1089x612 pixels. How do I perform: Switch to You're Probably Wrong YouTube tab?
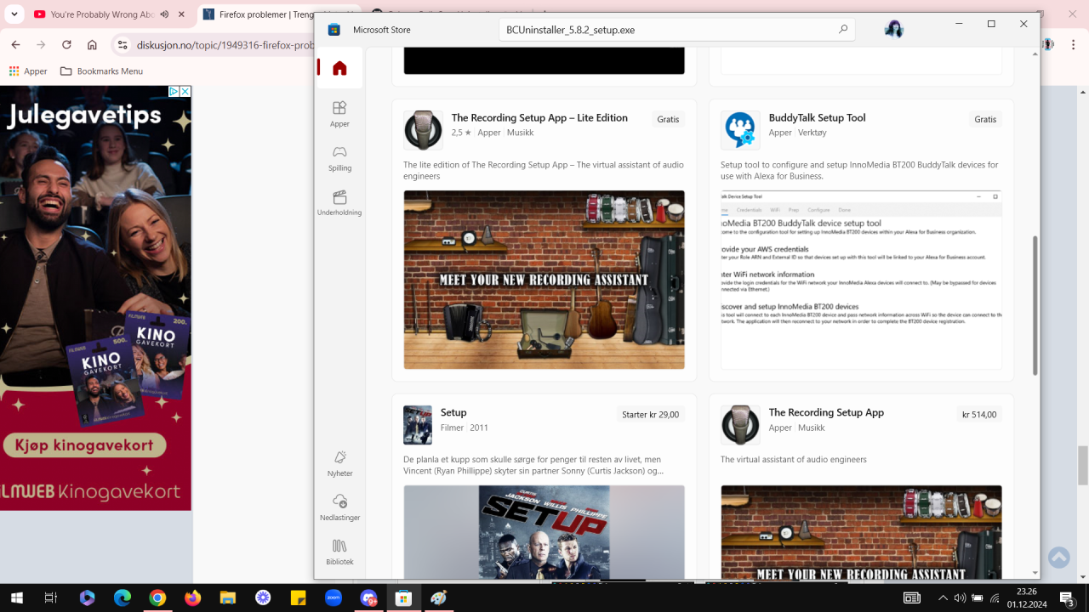[x=102, y=14]
